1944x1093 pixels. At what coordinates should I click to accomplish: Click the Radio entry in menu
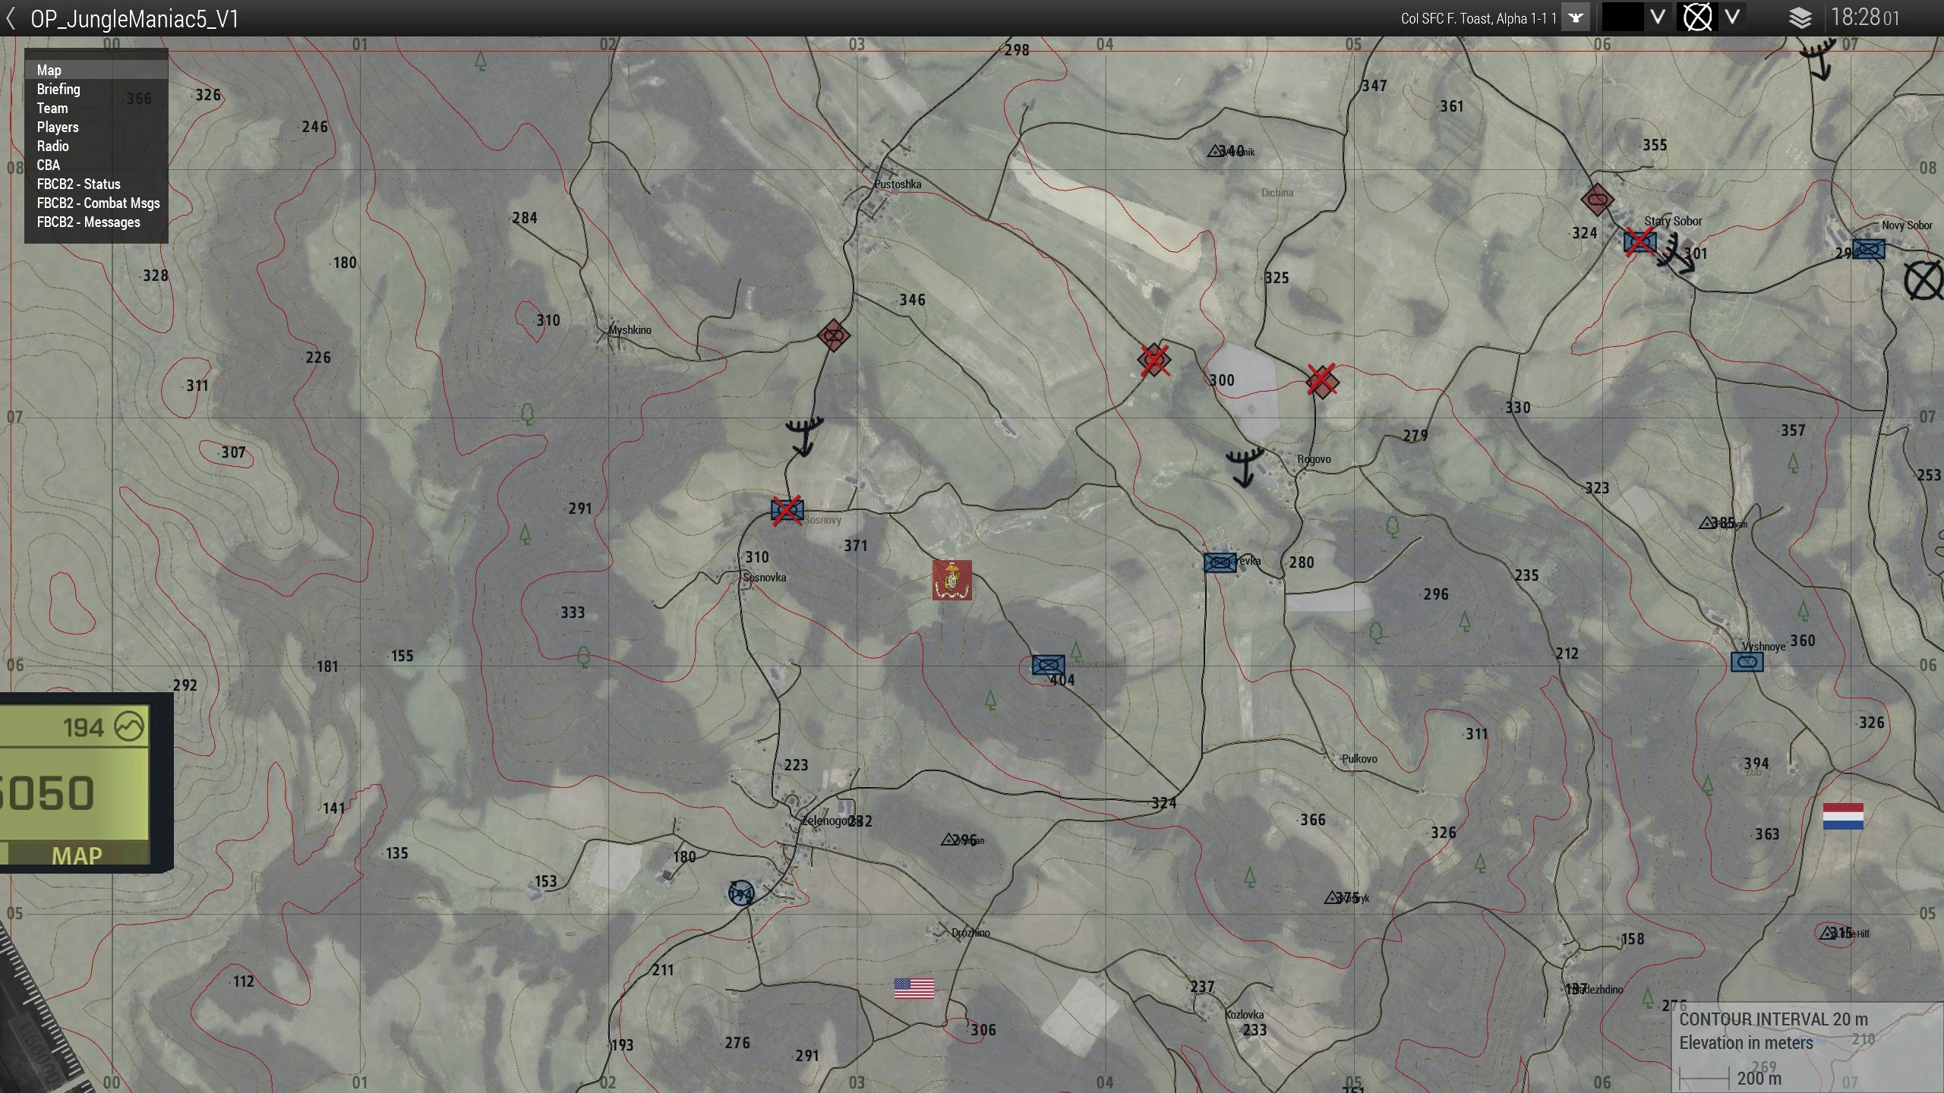click(52, 146)
